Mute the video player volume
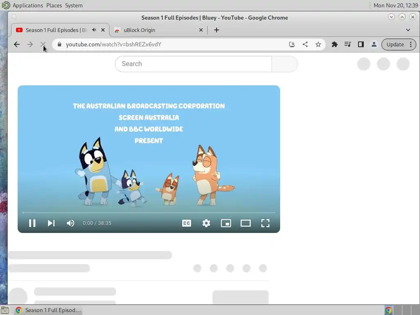 [71, 223]
